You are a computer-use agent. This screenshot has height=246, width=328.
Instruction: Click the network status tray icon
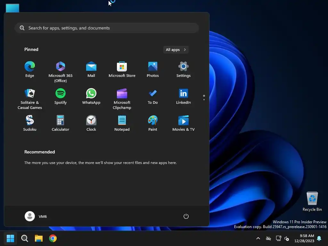[x=278, y=238]
